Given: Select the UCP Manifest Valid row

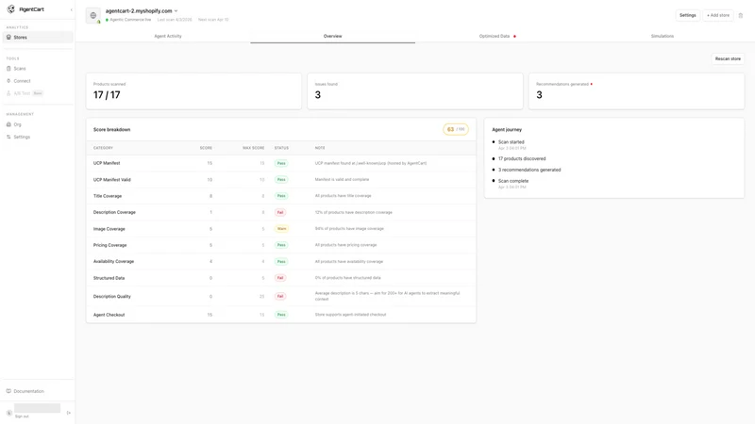Looking at the screenshot, I should coord(281,180).
